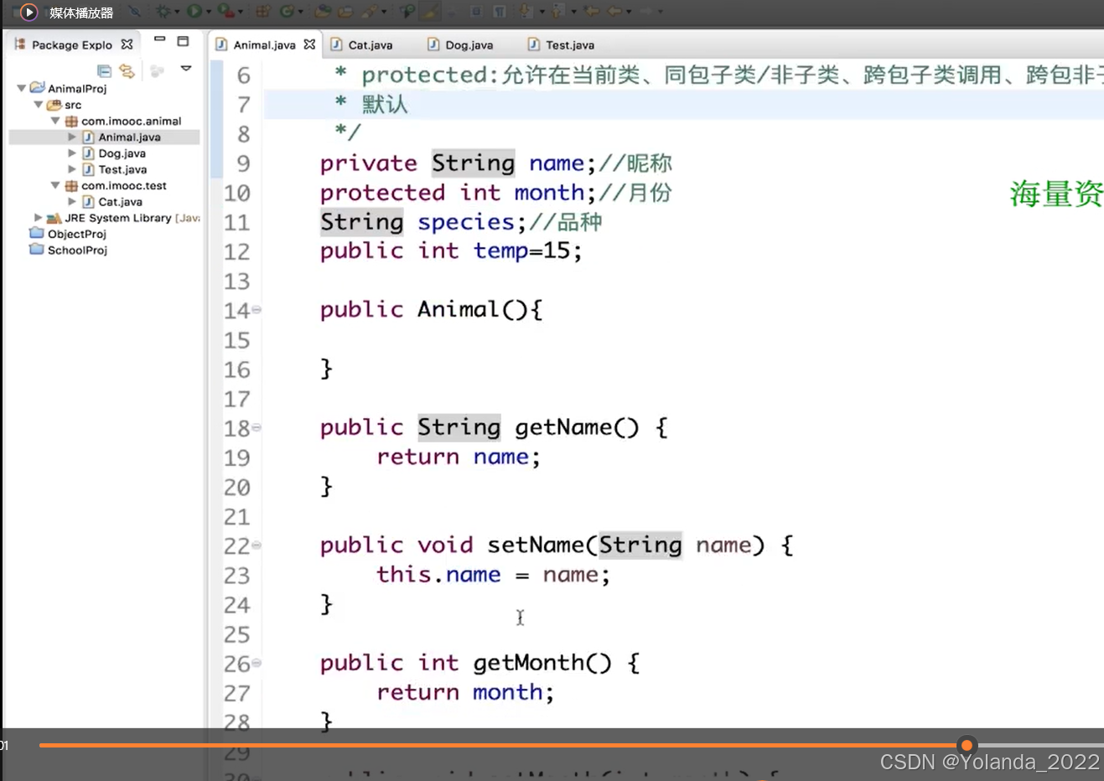Fold the Animal() constructor at line 14

click(257, 310)
